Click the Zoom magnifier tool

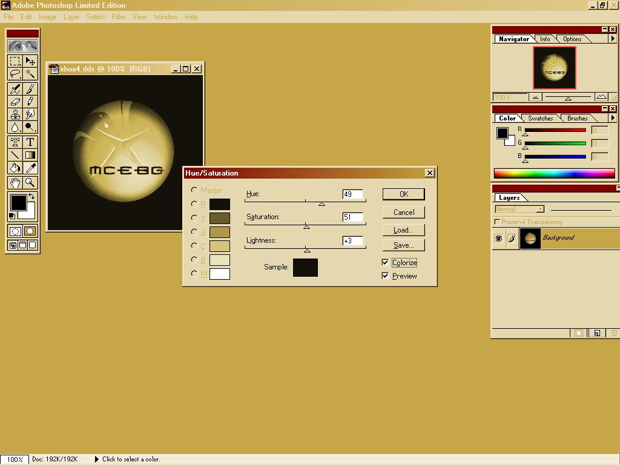pyautogui.click(x=30, y=182)
